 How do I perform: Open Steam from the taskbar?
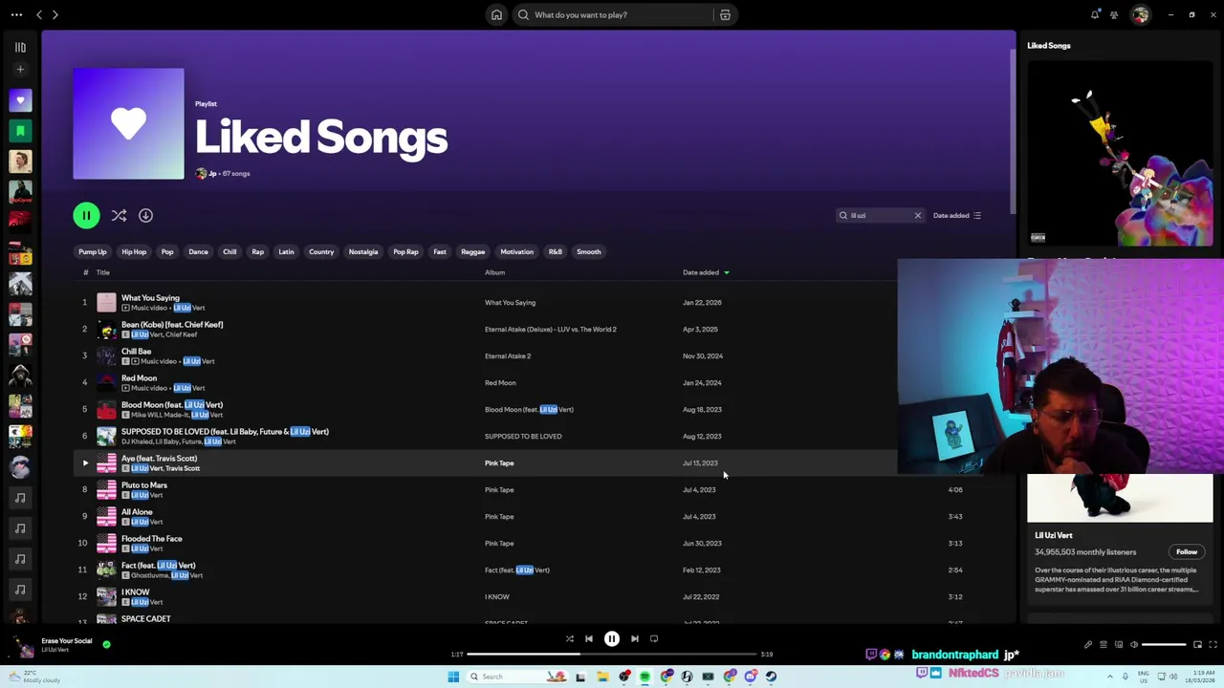[x=771, y=677]
